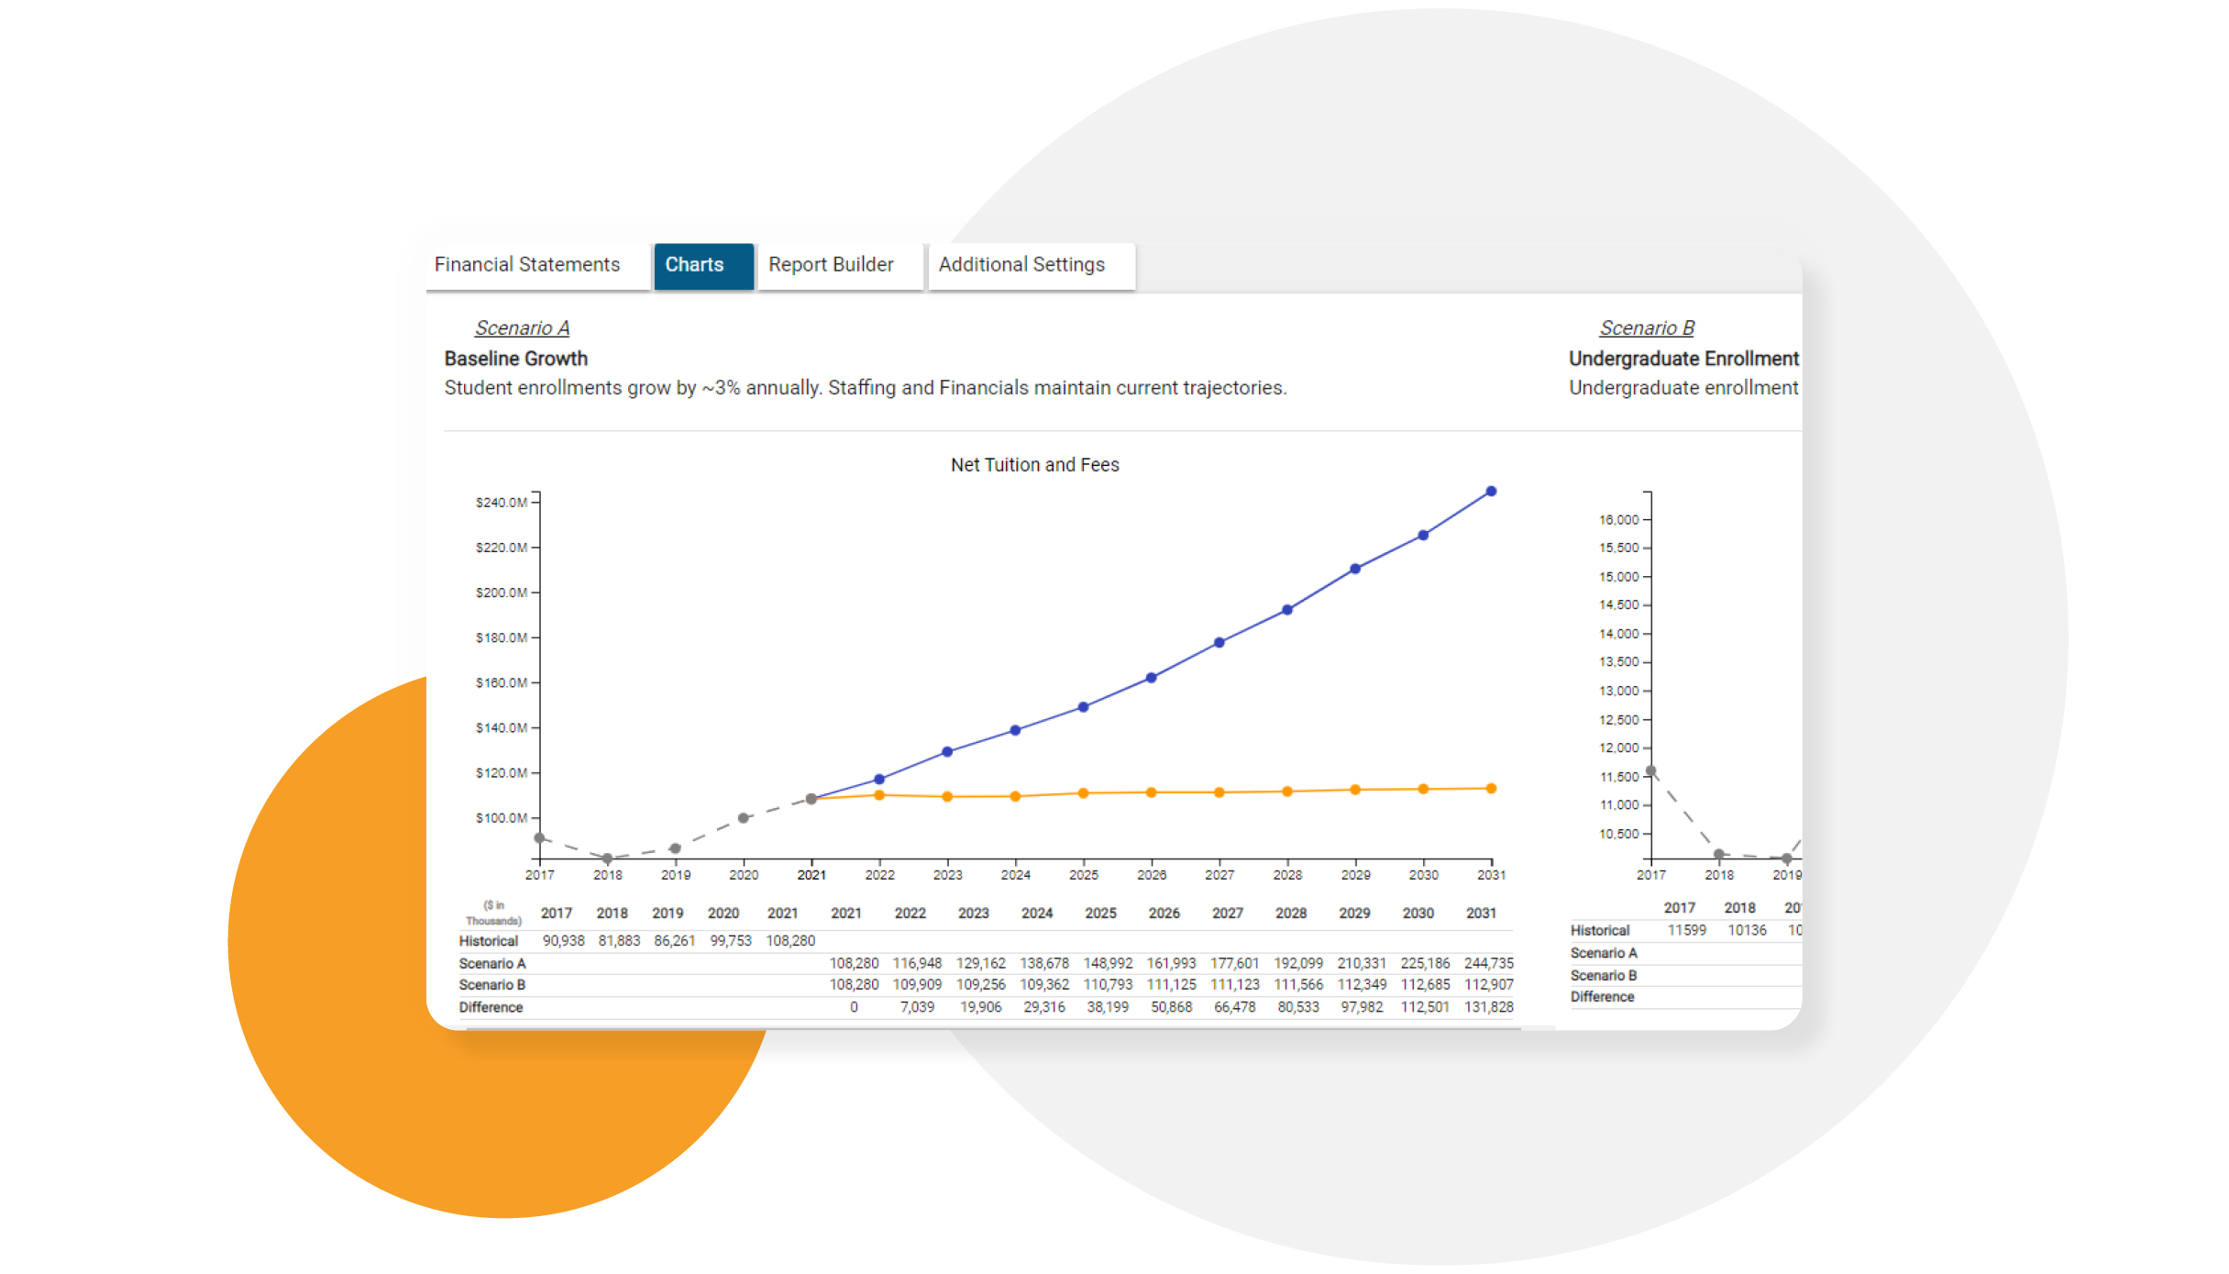Click enrollment Historical value 11599
Screen dimensions: 2229x1274
point(1686,930)
